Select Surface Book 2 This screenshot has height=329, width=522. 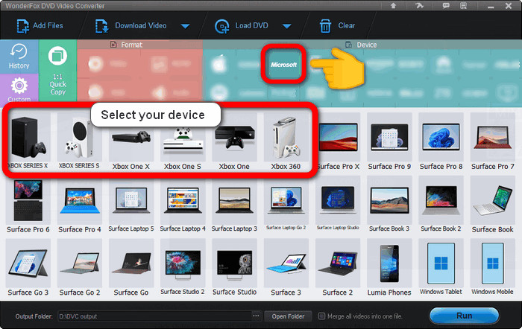[x=441, y=205]
